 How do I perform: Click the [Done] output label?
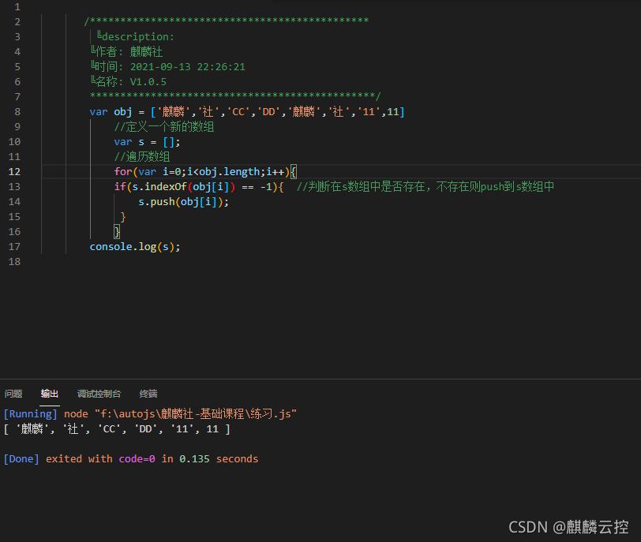pyautogui.click(x=21, y=458)
